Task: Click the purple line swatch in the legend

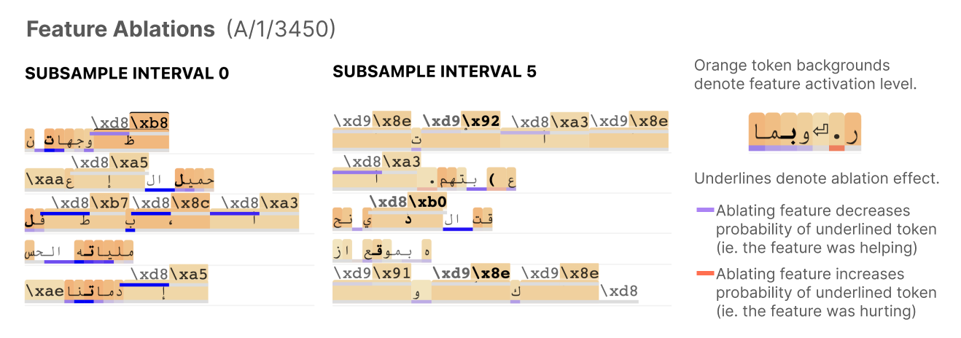Action: (x=705, y=210)
